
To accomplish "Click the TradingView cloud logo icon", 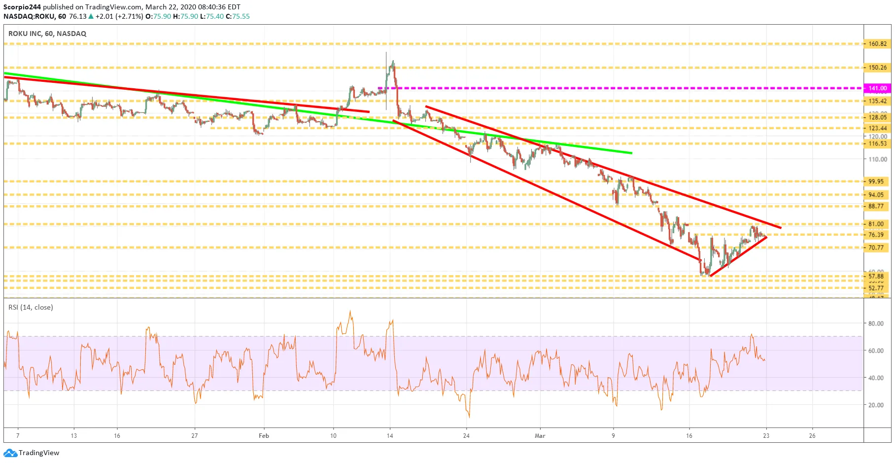I will click(10, 453).
